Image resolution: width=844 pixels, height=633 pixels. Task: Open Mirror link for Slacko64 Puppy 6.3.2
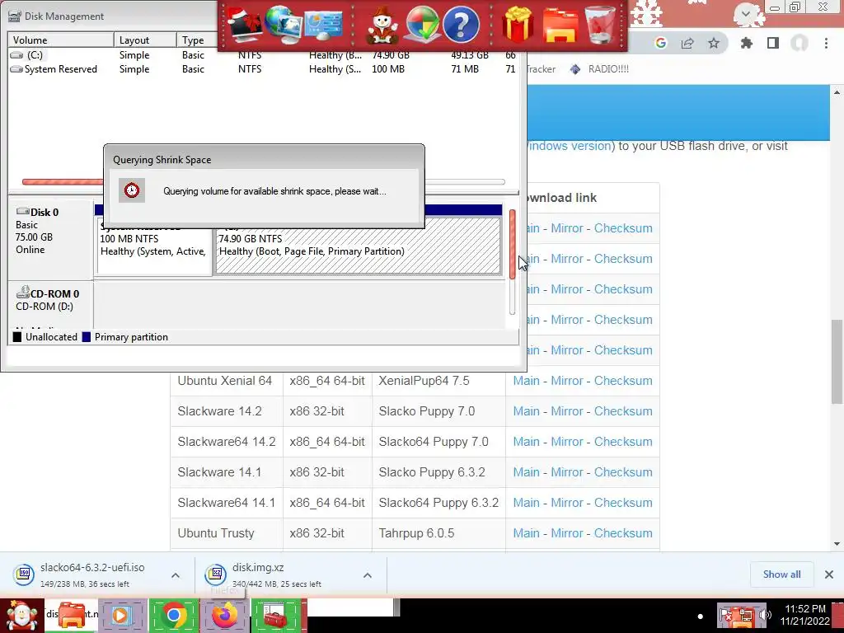(x=567, y=503)
